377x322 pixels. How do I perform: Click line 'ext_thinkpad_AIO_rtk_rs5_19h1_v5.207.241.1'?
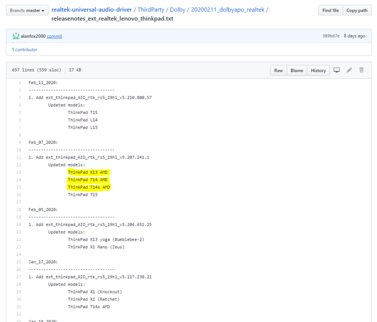pyautogui.click(x=98, y=157)
